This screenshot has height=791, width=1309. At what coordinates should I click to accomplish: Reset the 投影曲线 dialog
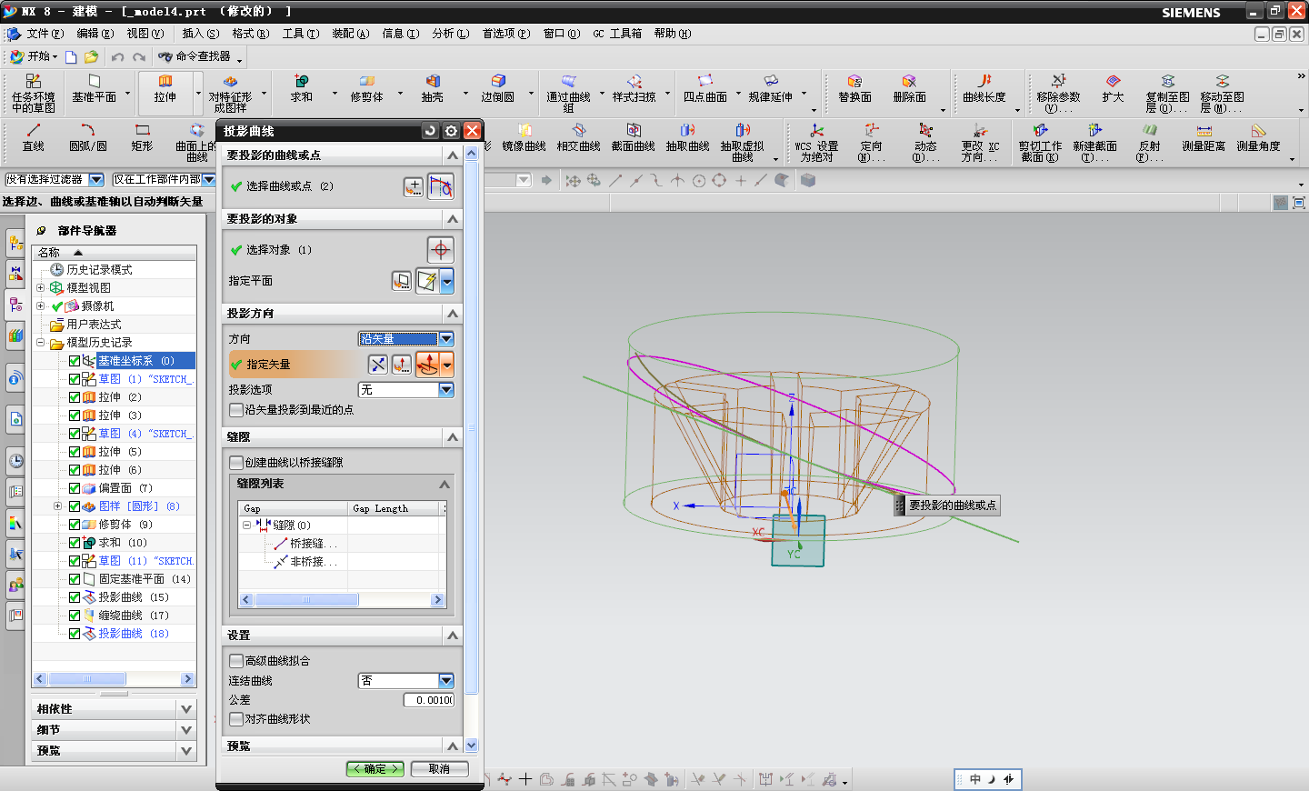(431, 131)
